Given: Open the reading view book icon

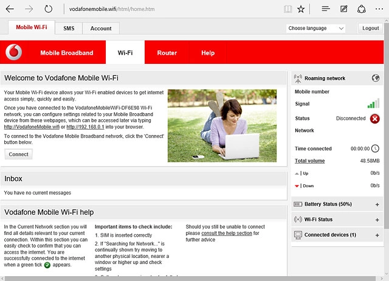Looking at the screenshot, I should click(x=287, y=10).
